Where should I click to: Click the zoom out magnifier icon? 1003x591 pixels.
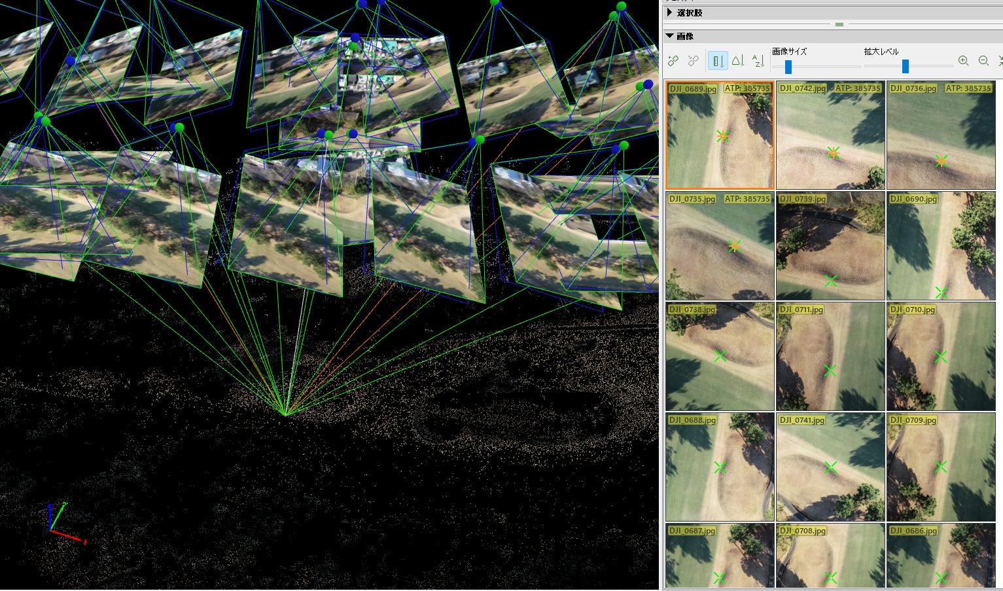[x=983, y=61]
